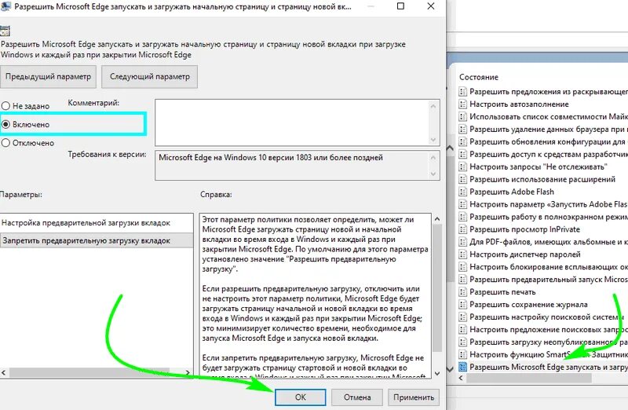Click icon of Разрешить Microsoft Edge запускать policy

coord(462,367)
